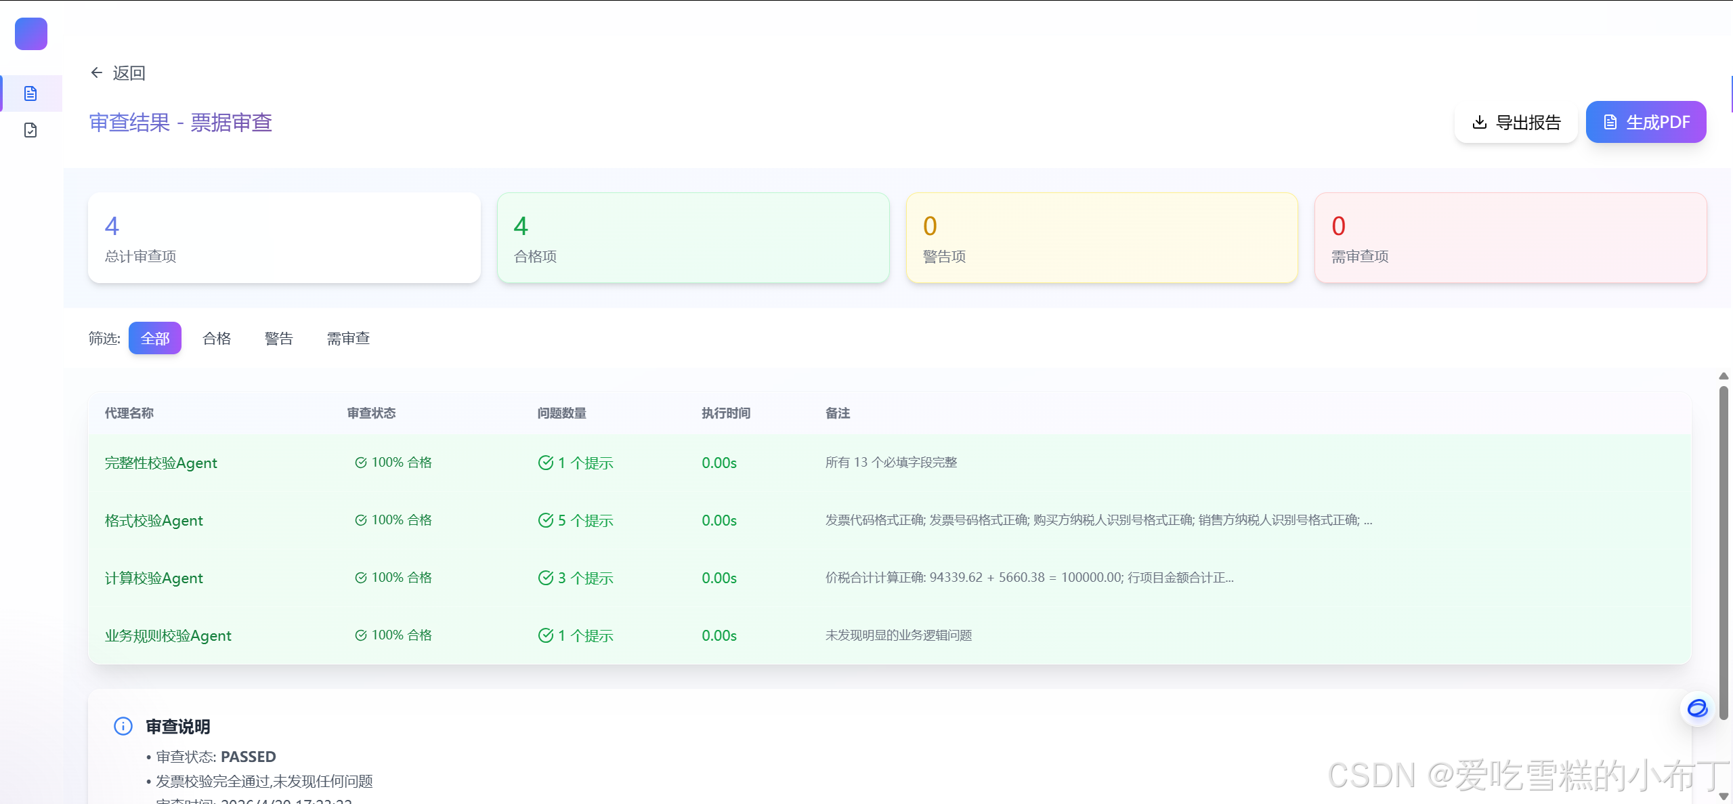Click the 警告项 summary card
The width and height of the screenshot is (1733, 804).
click(1102, 238)
